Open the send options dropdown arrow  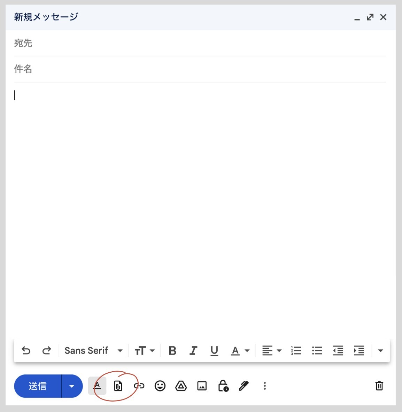[72, 386]
